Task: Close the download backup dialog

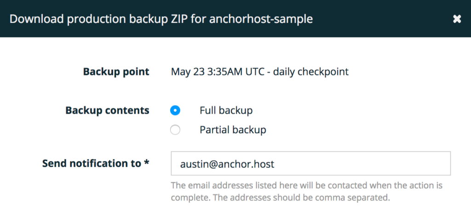Action: 457,19
